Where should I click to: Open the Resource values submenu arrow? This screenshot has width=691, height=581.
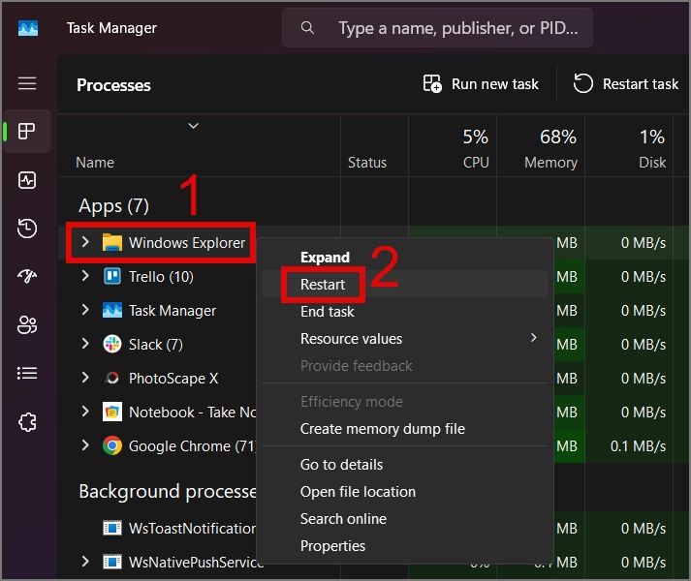pyautogui.click(x=534, y=338)
